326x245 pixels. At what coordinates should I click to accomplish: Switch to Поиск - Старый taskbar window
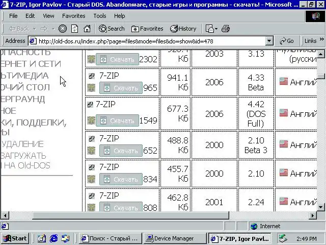click(110, 238)
